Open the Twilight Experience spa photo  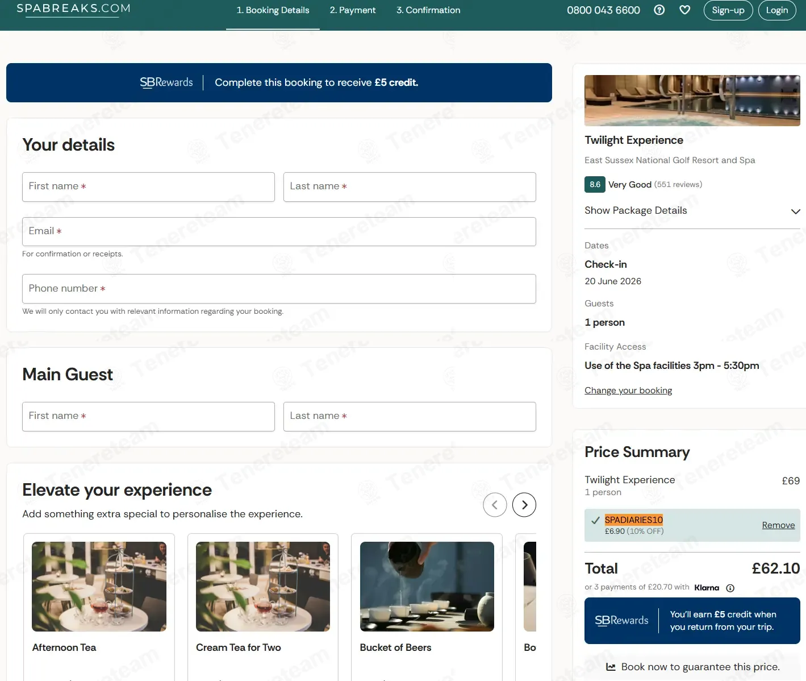click(692, 101)
